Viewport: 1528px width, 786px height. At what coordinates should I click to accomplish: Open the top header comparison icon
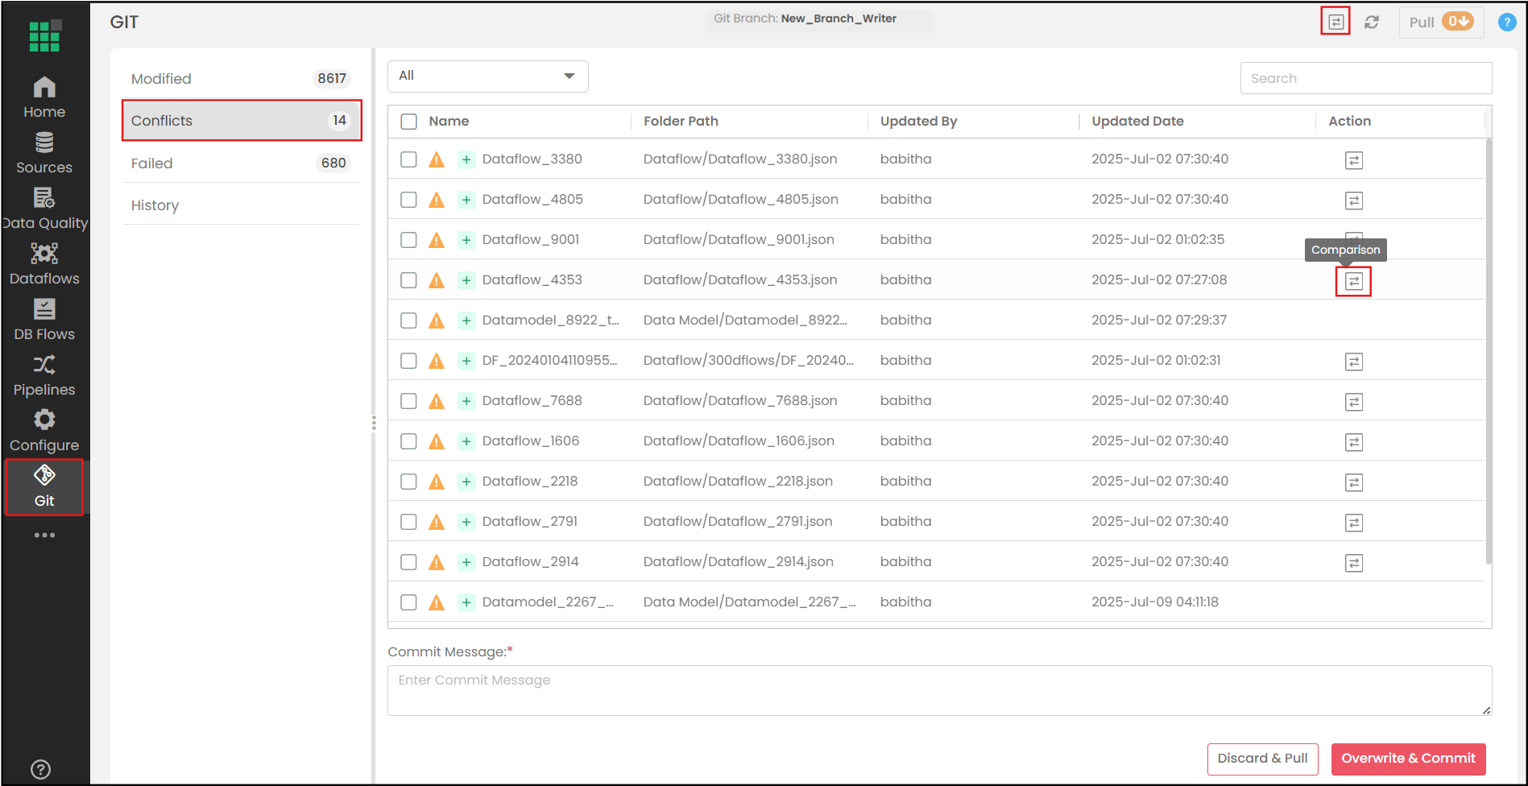click(x=1335, y=22)
